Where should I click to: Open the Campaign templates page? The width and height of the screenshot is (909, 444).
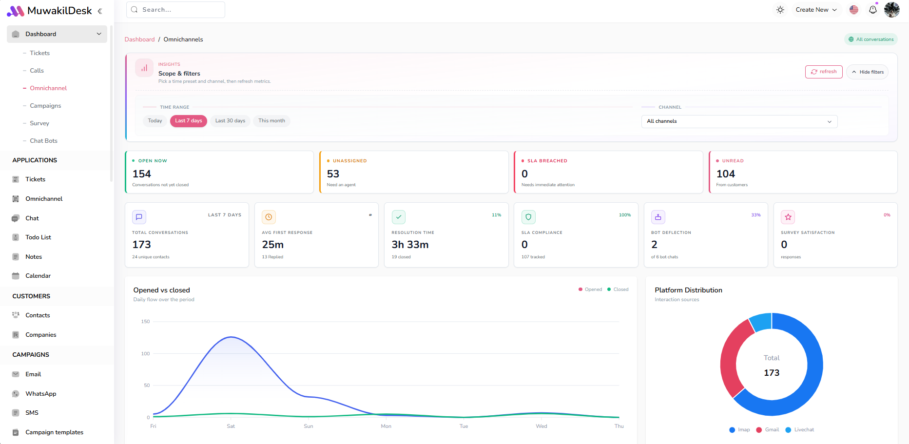(54, 432)
